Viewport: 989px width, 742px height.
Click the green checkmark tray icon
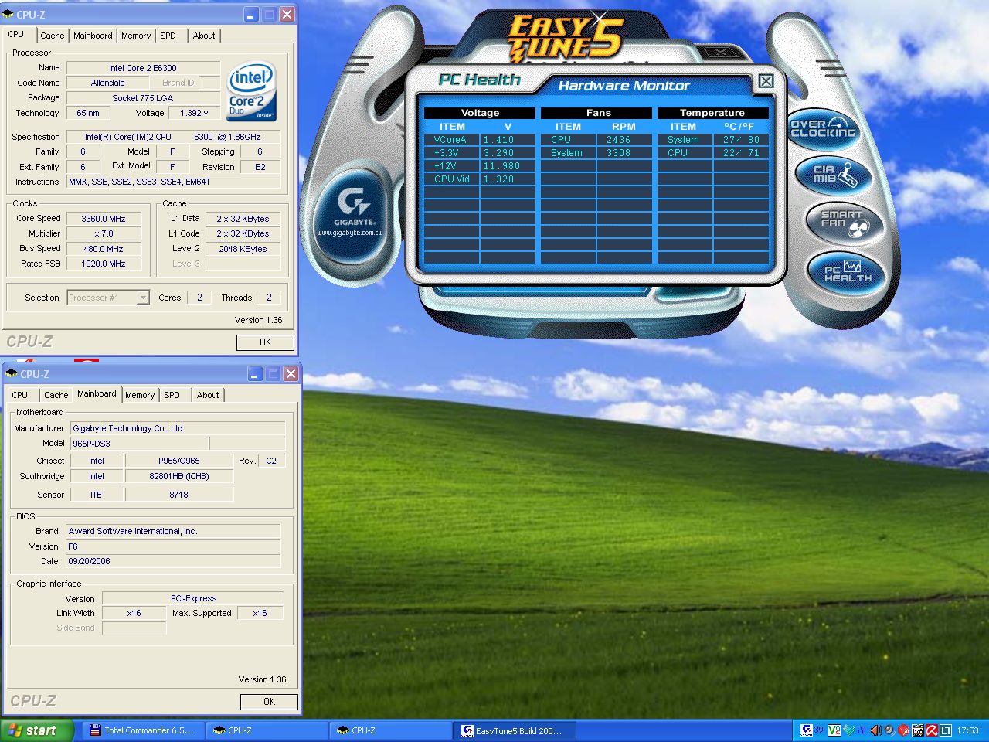click(x=849, y=730)
